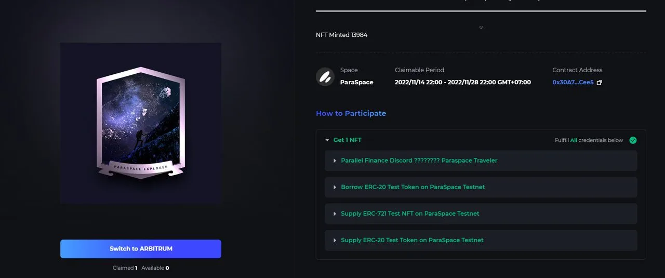The height and width of the screenshot is (278, 665).
Task: Expand Borrow ERC-20 Test Token arrow
Action: [335, 187]
